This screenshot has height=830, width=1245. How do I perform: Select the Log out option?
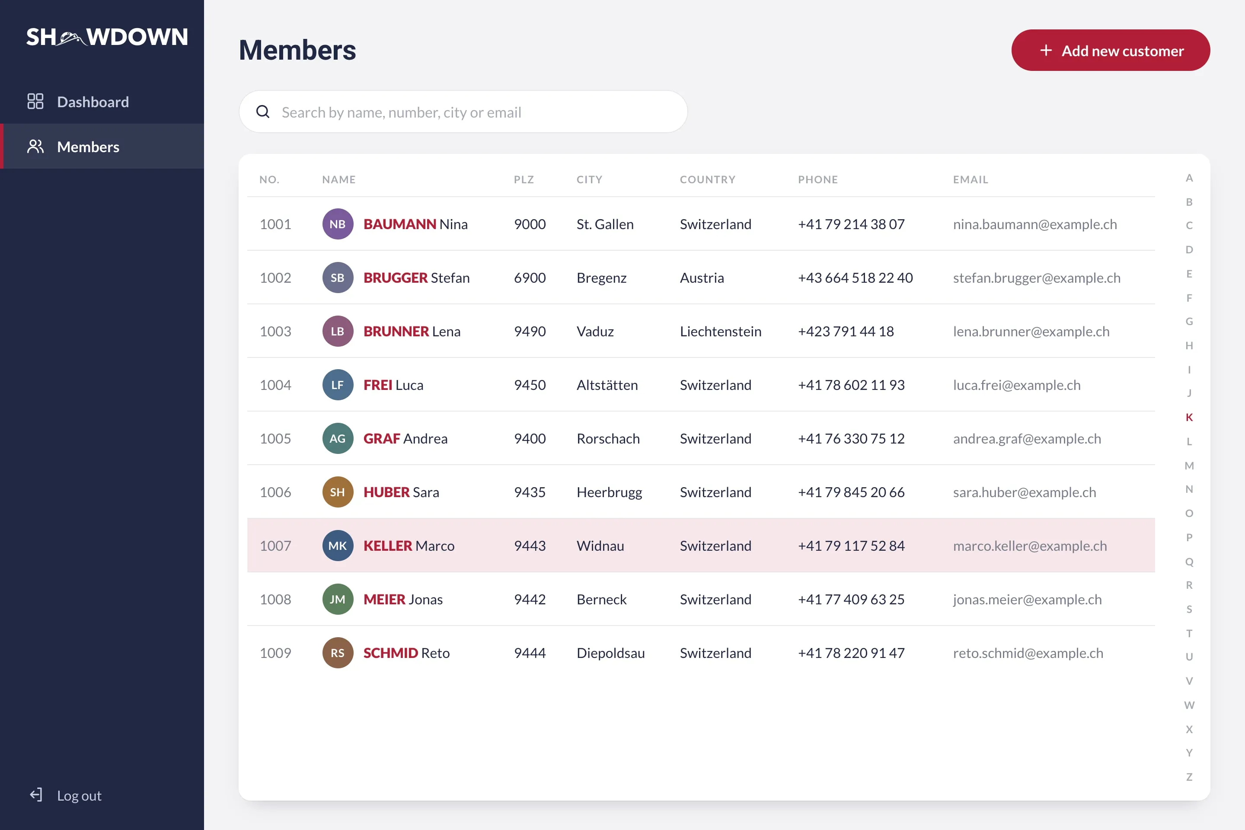[66, 795]
